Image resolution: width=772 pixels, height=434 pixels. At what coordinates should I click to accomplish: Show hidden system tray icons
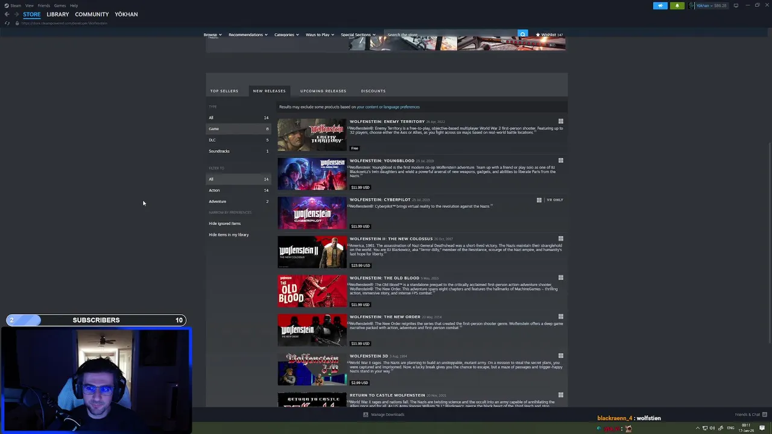coord(698,428)
